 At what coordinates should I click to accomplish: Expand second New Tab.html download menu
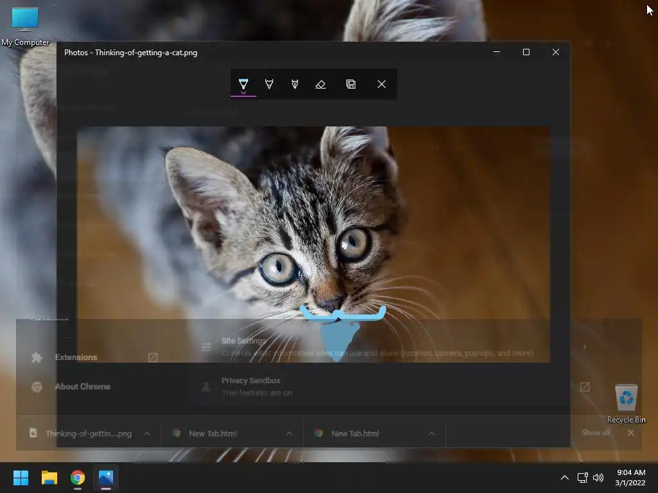click(x=431, y=433)
